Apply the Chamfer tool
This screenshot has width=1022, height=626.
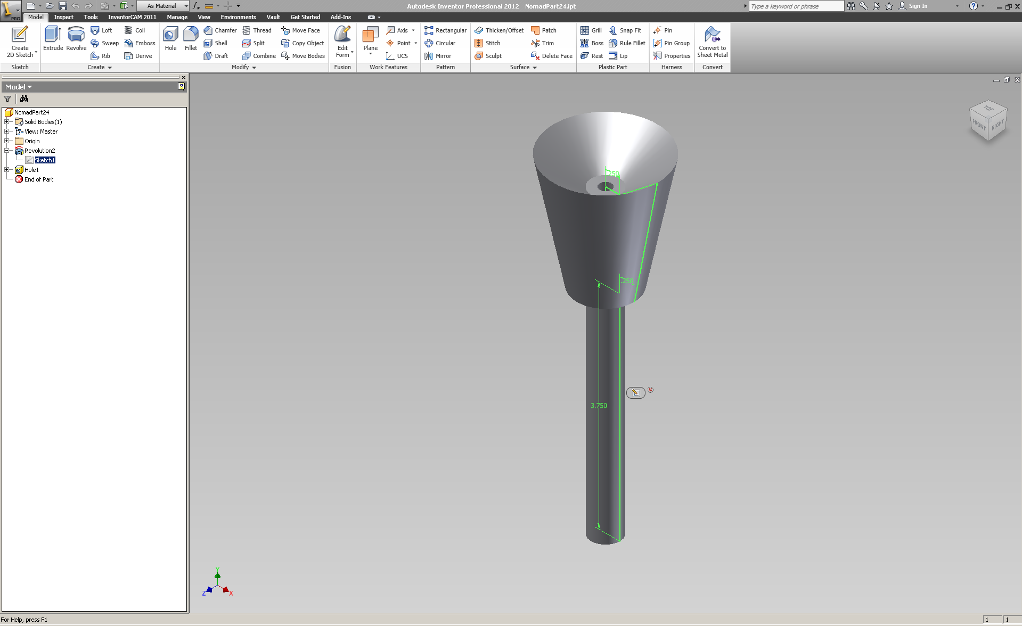[x=220, y=30]
